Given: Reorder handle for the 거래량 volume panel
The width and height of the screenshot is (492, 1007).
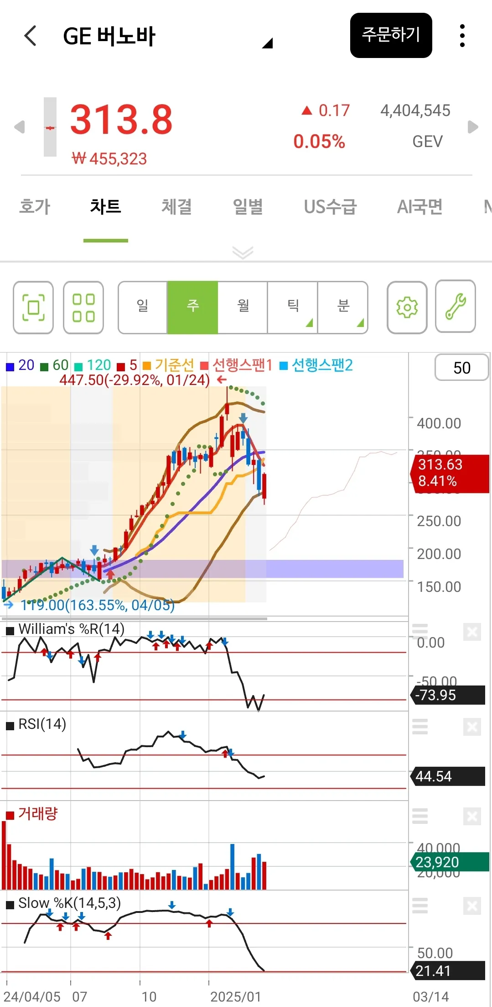Looking at the screenshot, I should click(420, 816).
